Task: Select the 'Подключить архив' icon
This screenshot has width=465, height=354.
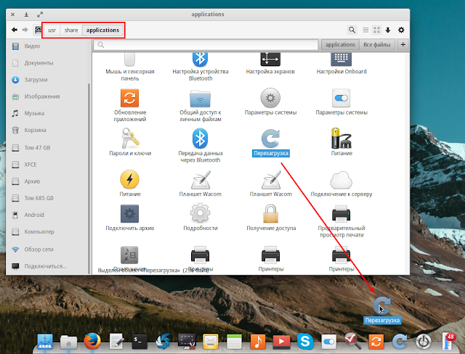Action: click(129, 214)
